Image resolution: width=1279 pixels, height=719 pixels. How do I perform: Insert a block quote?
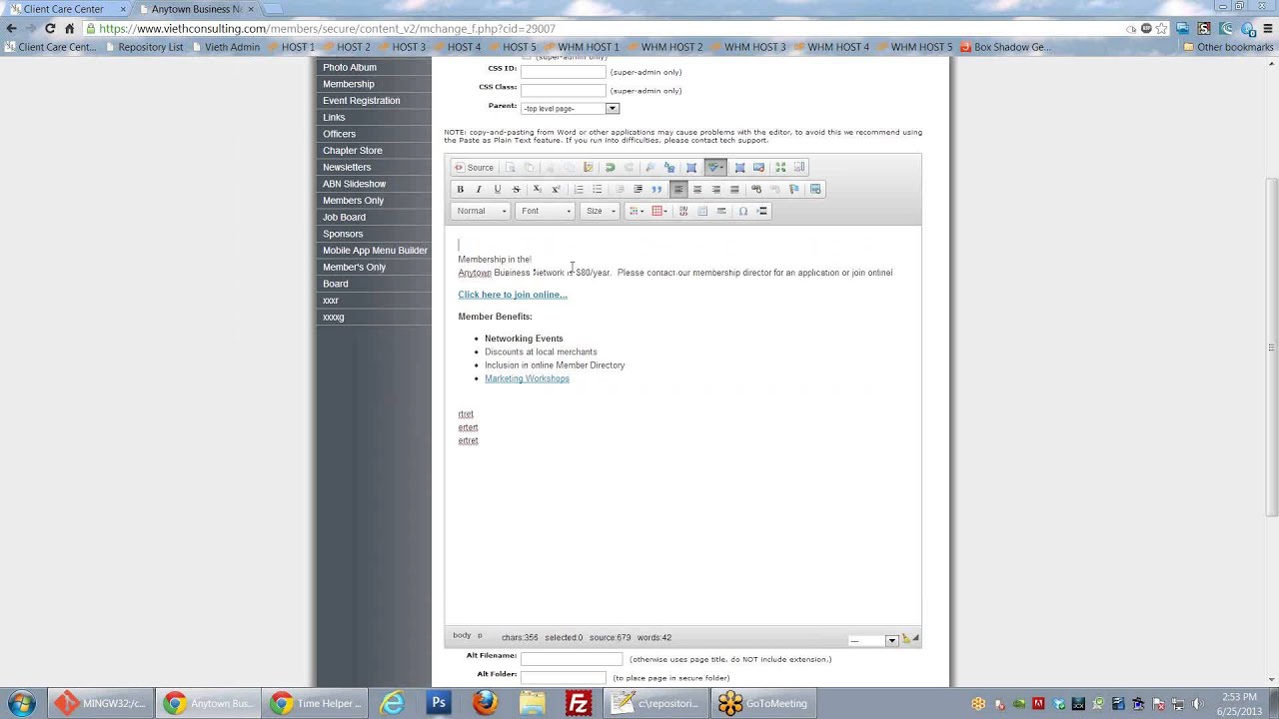656,189
